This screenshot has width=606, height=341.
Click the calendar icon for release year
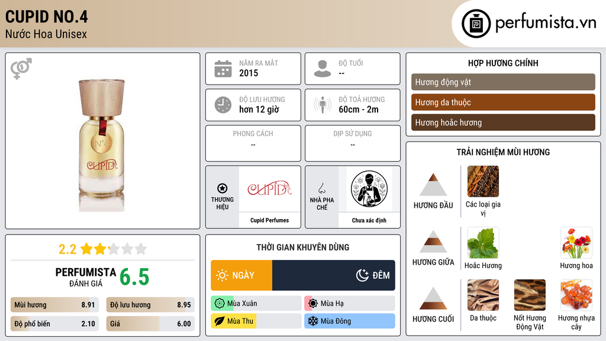coord(223,69)
